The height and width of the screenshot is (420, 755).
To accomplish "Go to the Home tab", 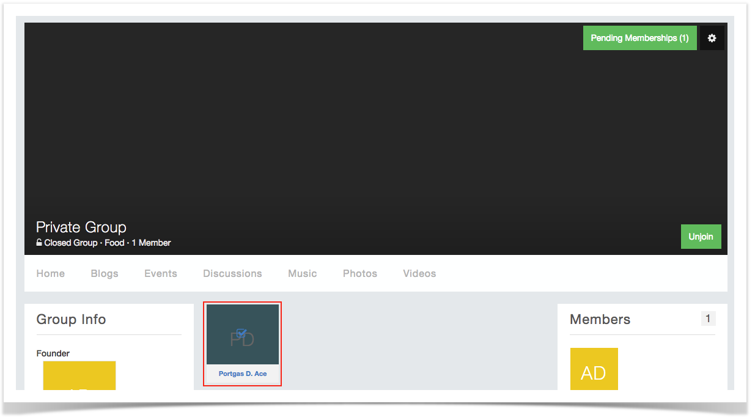I will click(x=50, y=273).
